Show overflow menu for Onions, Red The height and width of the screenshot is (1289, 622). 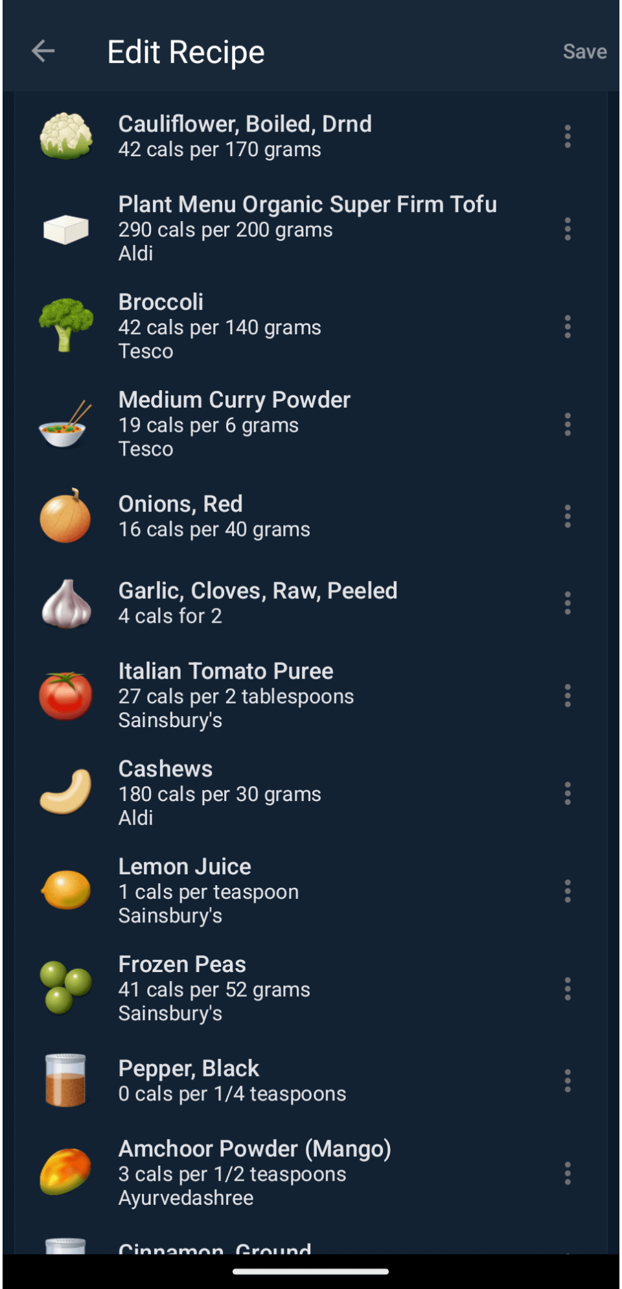click(x=568, y=517)
